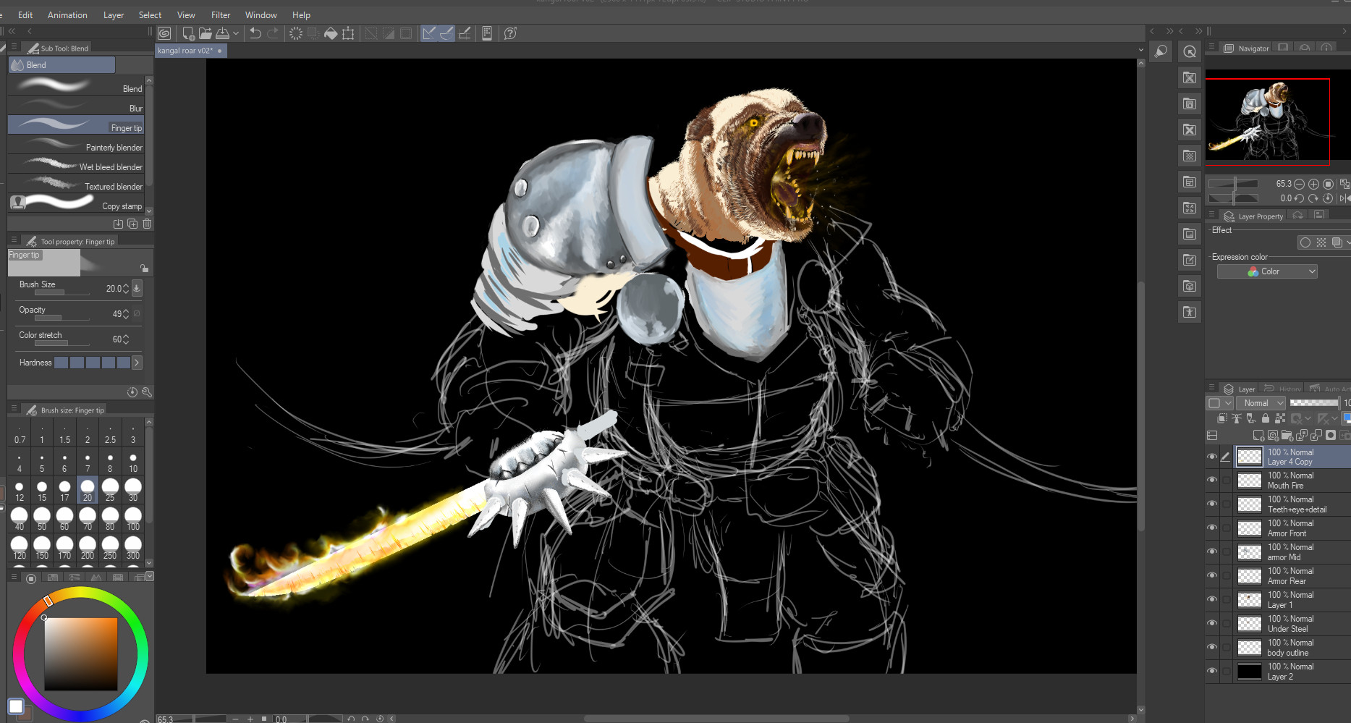Image resolution: width=1351 pixels, height=723 pixels.
Task: Hide the Amor Front layer
Action: click(x=1212, y=528)
